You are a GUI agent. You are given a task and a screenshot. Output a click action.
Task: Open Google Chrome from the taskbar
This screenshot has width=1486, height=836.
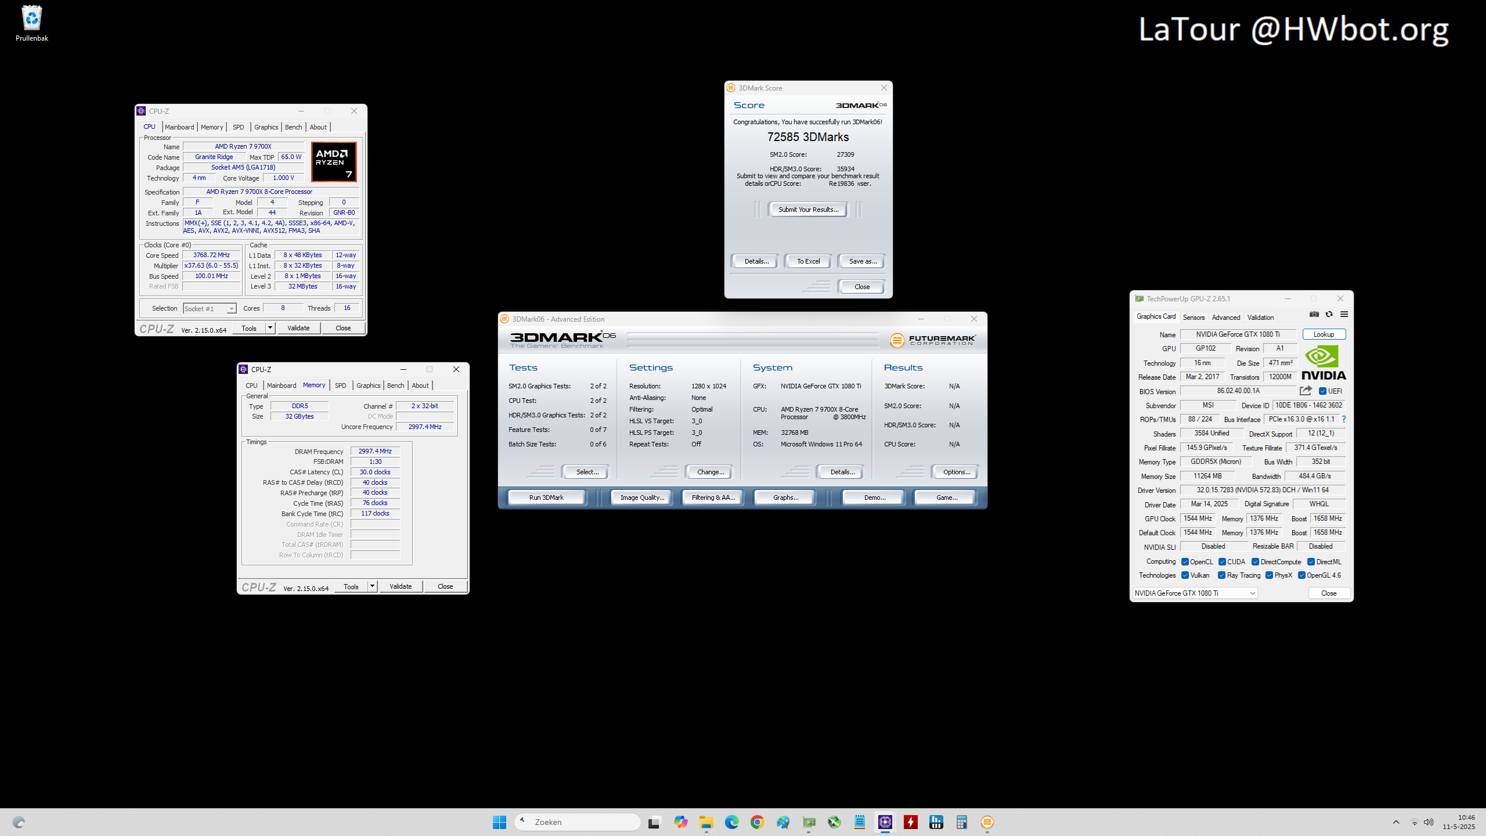point(757,822)
